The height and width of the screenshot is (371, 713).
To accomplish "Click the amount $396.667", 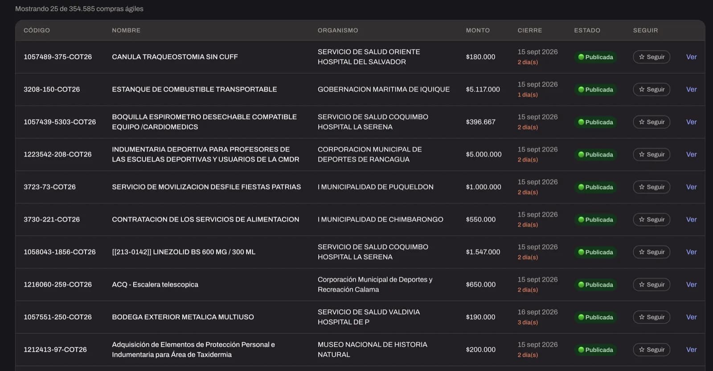I will pos(480,122).
